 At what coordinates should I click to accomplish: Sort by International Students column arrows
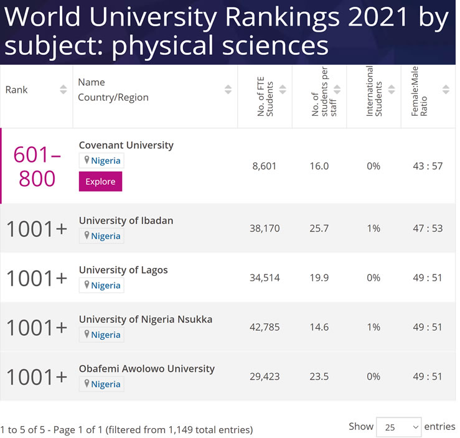tap(392, 90)
